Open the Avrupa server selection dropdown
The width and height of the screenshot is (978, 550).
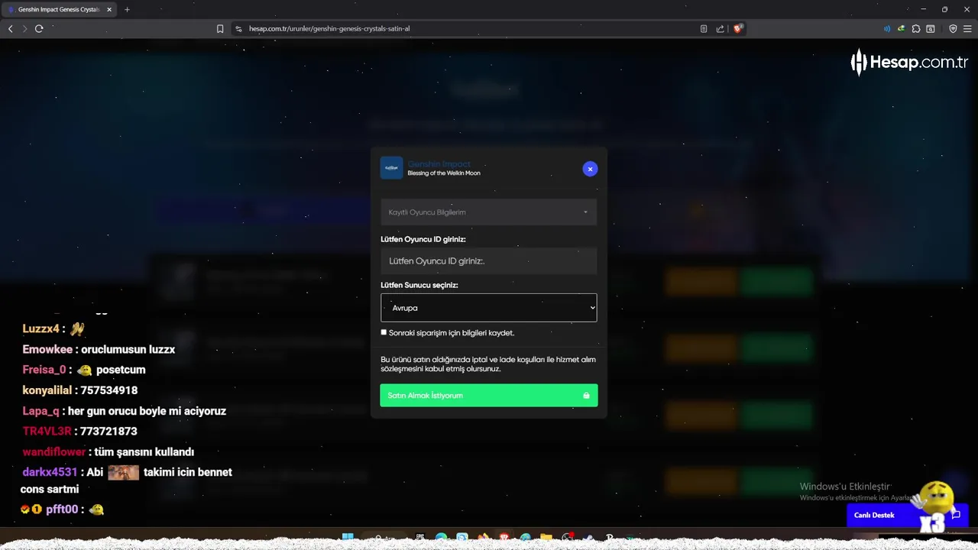pyautogui.click(x=488, y=308)
